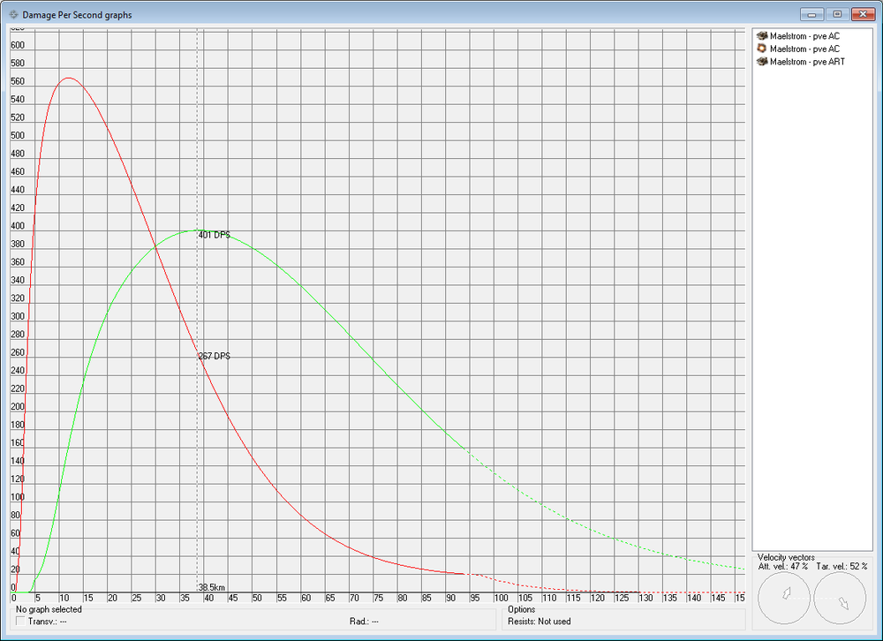Click the 267 DPS label on red curve
The image size is (883, 641).
(214, 357)
